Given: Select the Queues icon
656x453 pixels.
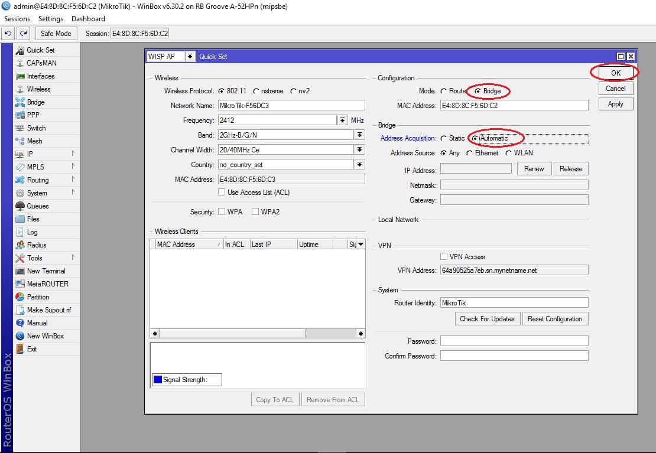Looking at the screenshot, I should click(x=20, y=206).
